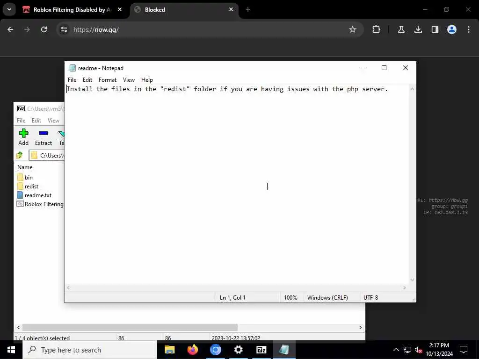Open the browser Extensions menu

click(377, 29)
